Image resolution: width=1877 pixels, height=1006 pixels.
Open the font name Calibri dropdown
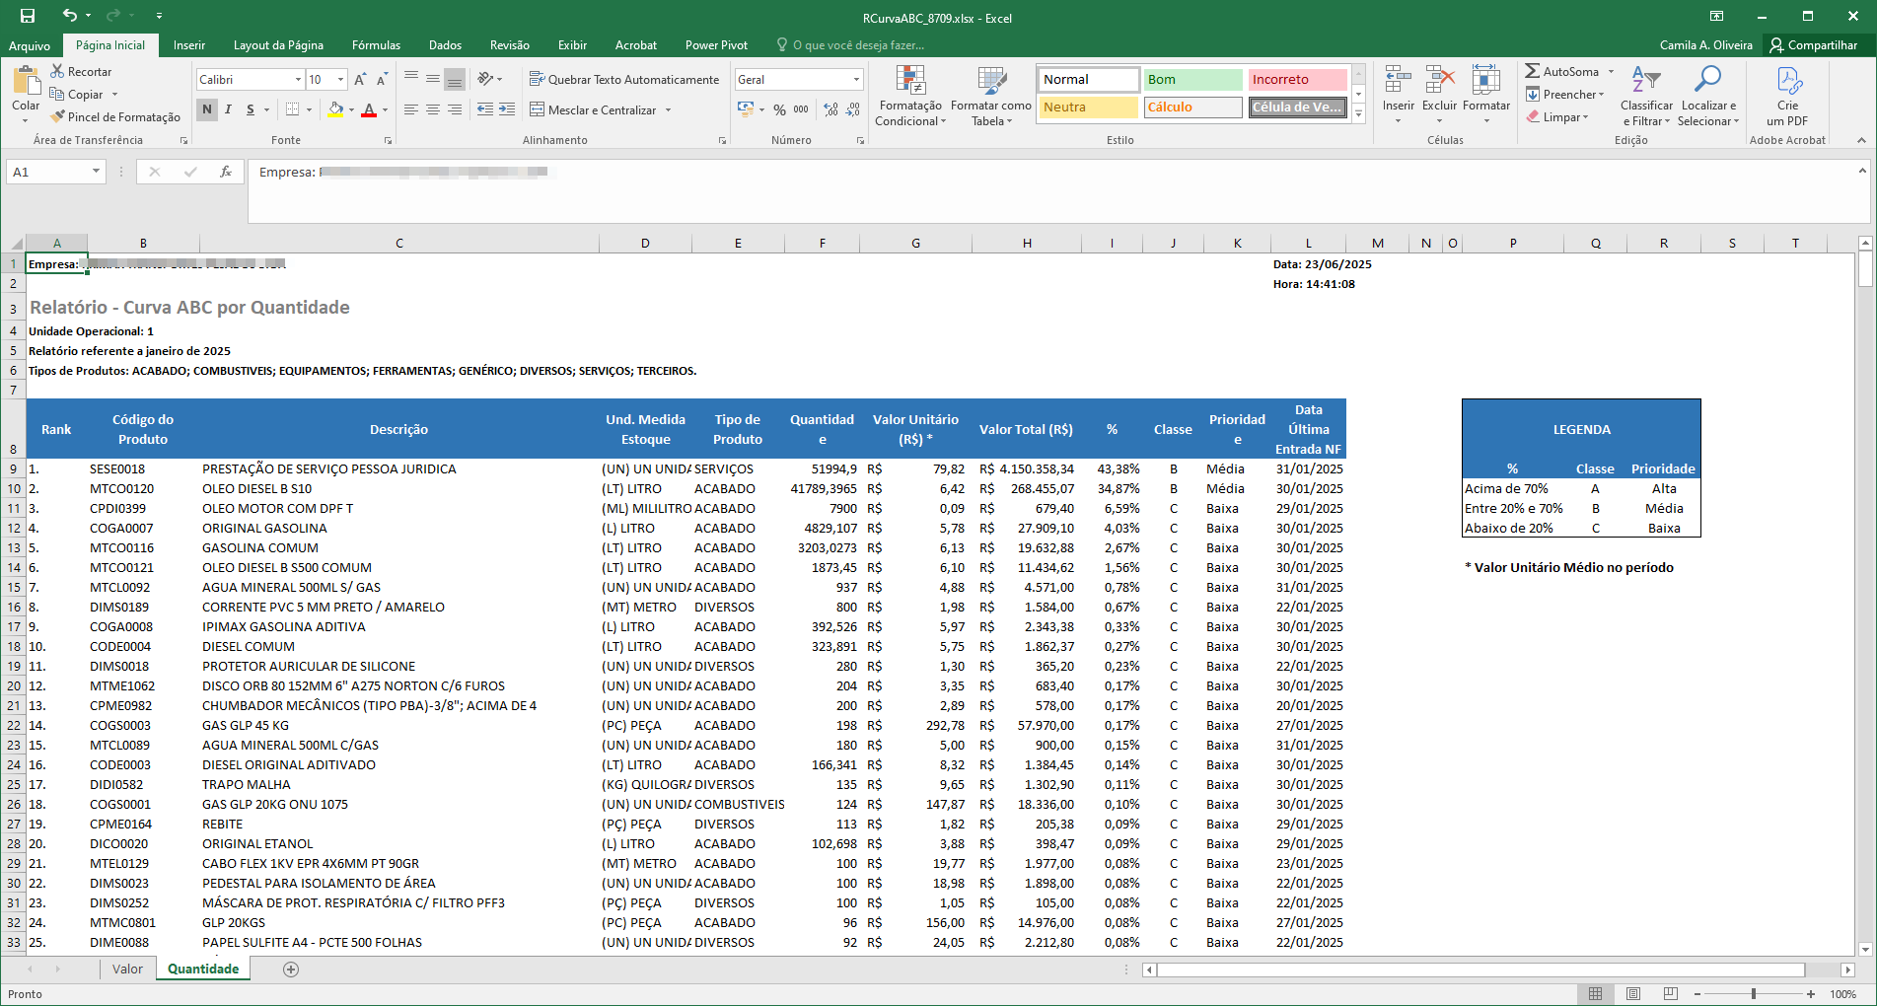pyautogui.click(x=298, y=79)
